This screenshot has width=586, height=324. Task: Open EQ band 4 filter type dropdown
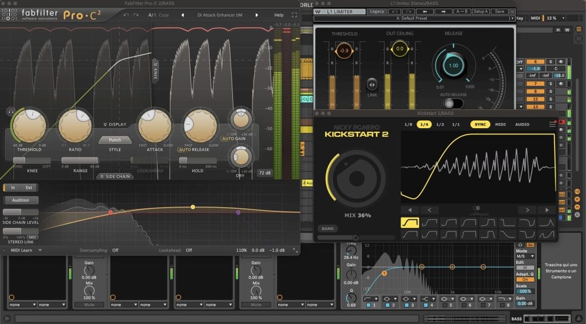[x=428, y=299]
